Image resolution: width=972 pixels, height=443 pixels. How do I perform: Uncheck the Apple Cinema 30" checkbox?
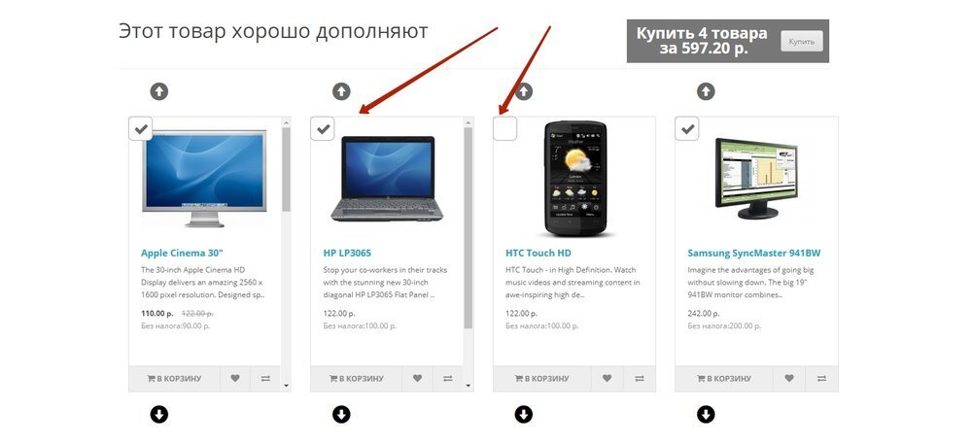pos(141,129)
